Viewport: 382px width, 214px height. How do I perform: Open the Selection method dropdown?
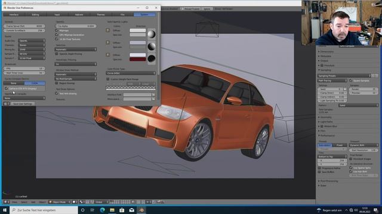(76, 49)
